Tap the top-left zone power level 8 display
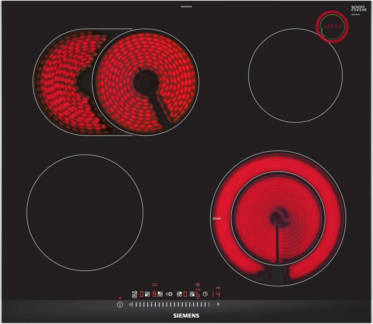Viewport: 373px width, 324px height. pos(154,294)
